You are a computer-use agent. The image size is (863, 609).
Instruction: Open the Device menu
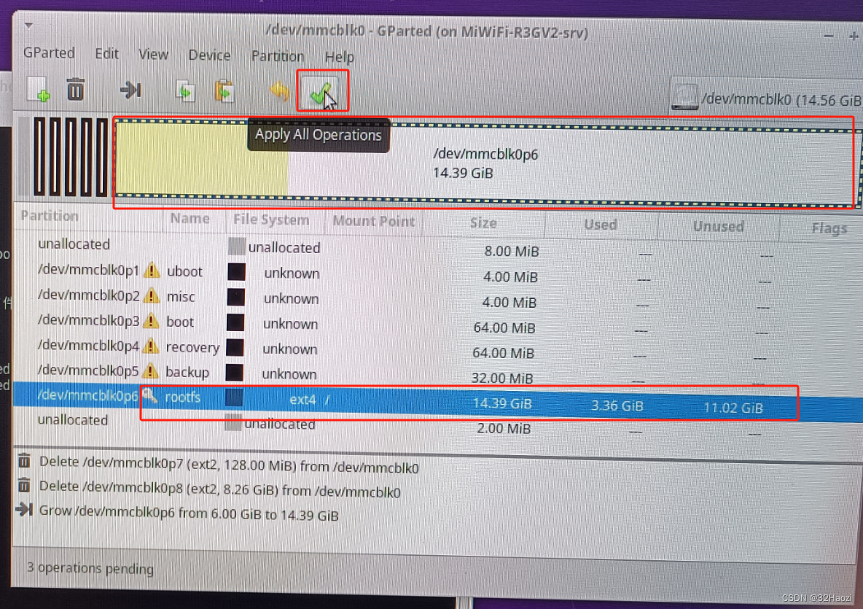coord(210,55)
